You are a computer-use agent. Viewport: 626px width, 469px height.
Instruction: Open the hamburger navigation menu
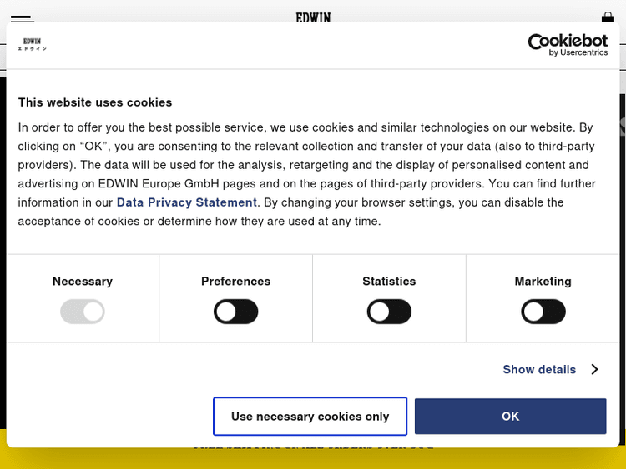tap(23, 17)
